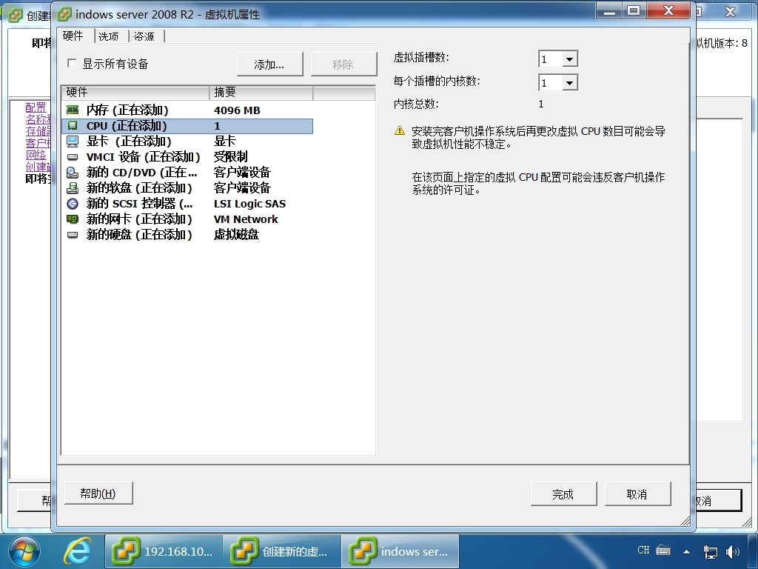Select the 新的软盘 (正在添加) row
Viewport: 758px width, 569px height.
187,187
